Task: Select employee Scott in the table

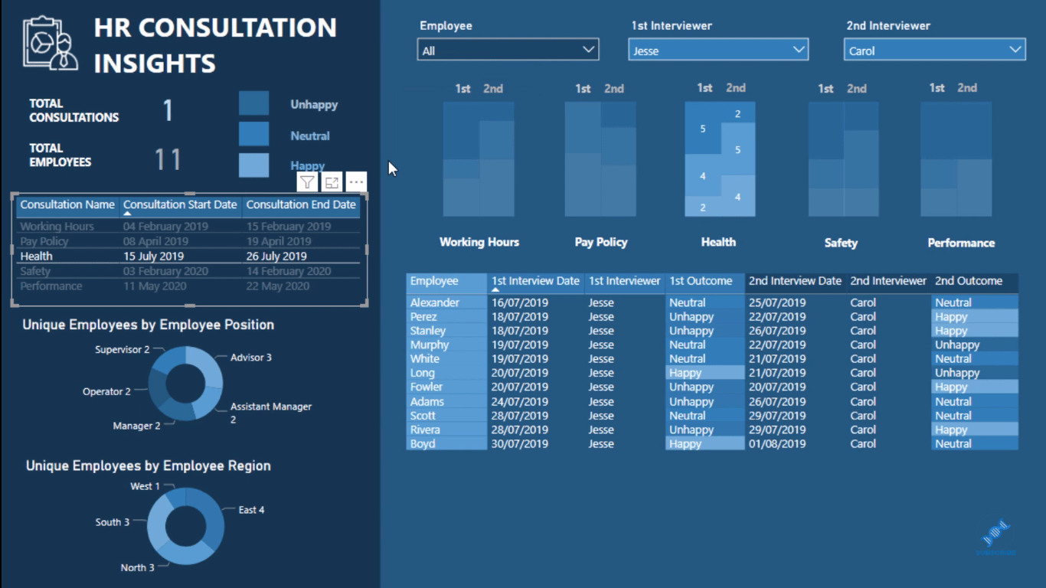Action: click(446, 416)
